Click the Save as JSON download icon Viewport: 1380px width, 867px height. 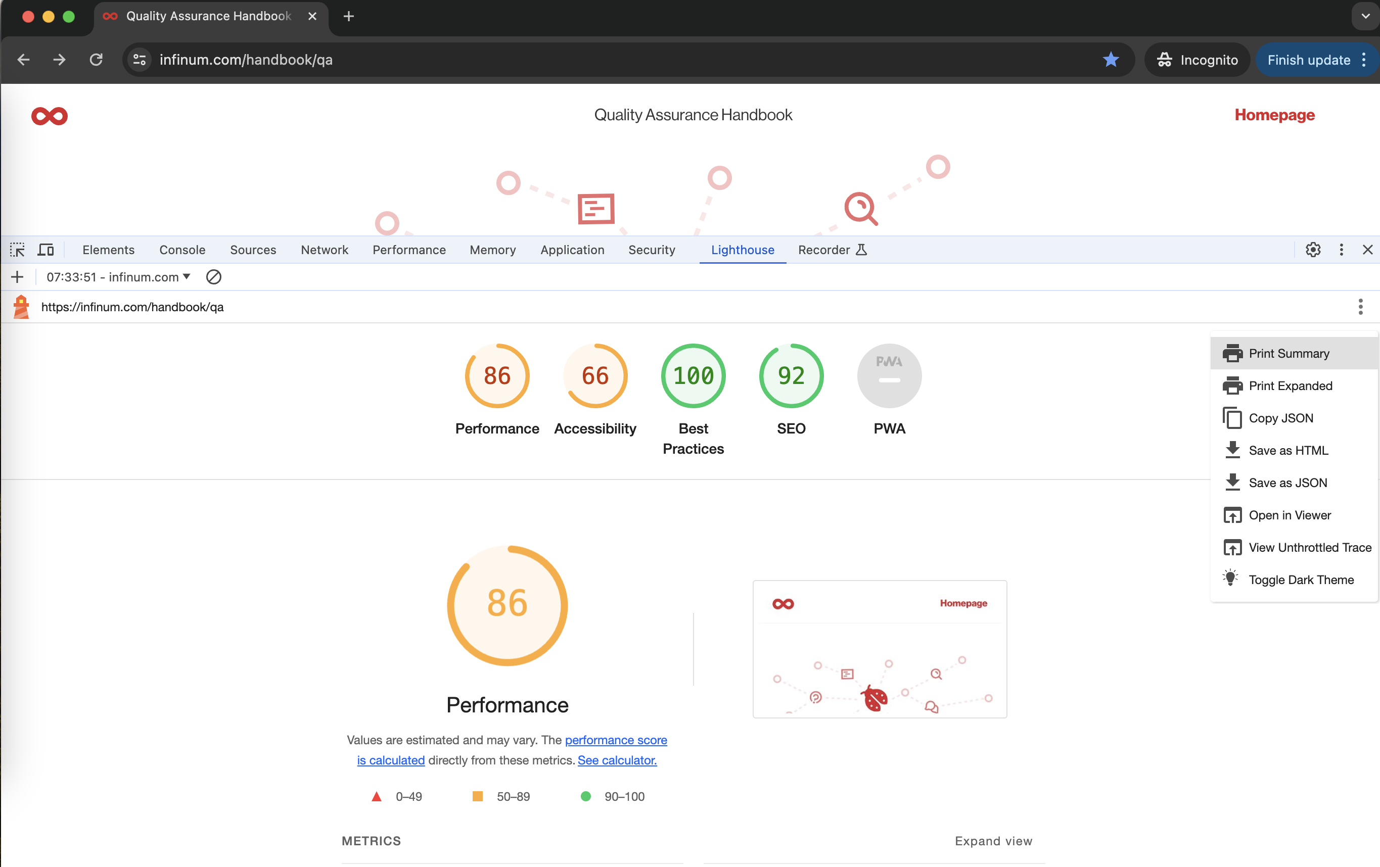(x=1232, y=483)
